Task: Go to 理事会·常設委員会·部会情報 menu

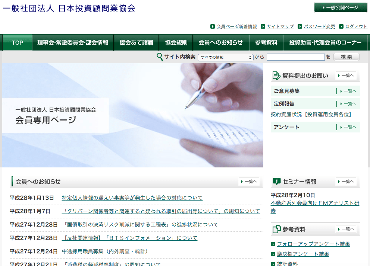Action: 73,43
